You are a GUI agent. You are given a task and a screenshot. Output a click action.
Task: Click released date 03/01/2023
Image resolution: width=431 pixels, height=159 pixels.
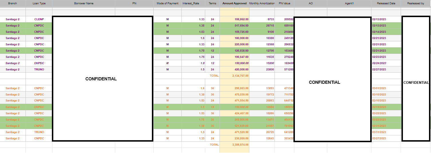(386, 88)
